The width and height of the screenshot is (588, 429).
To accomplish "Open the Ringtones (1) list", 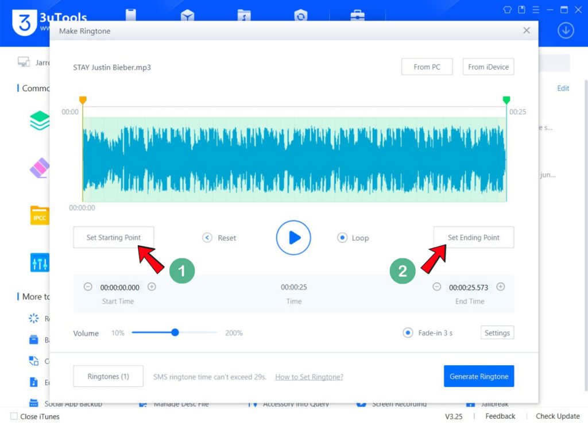I will pyautogui.click(x=108, y=376).
